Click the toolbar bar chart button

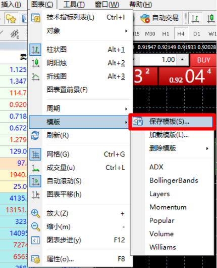195,18
